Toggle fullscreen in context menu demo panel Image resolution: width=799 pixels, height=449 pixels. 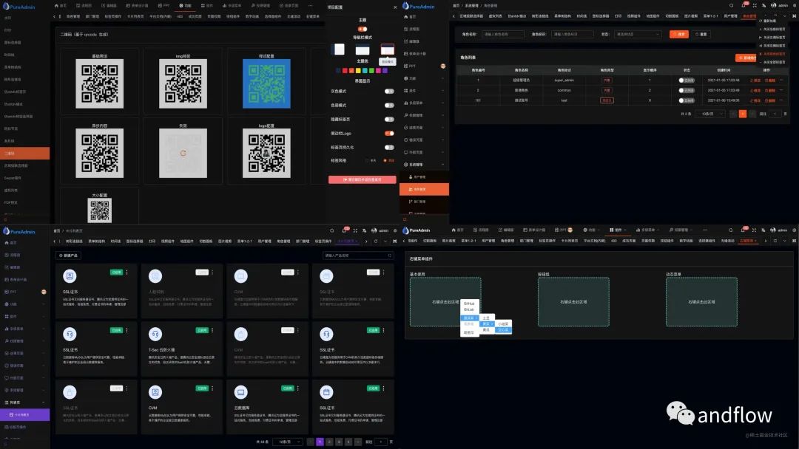point(754,230)
